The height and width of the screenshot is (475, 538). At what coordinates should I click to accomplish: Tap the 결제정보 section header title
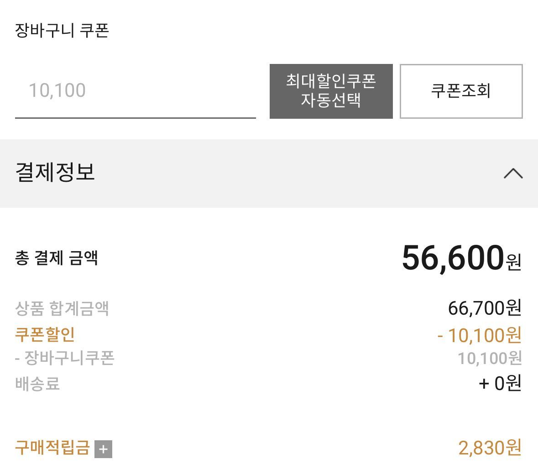coord(55,173)
